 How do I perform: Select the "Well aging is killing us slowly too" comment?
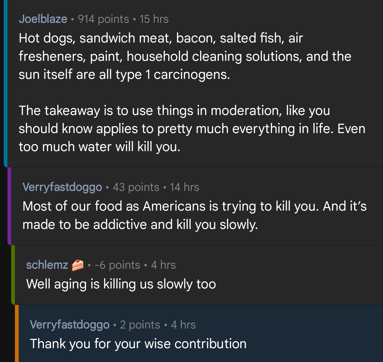121,284
